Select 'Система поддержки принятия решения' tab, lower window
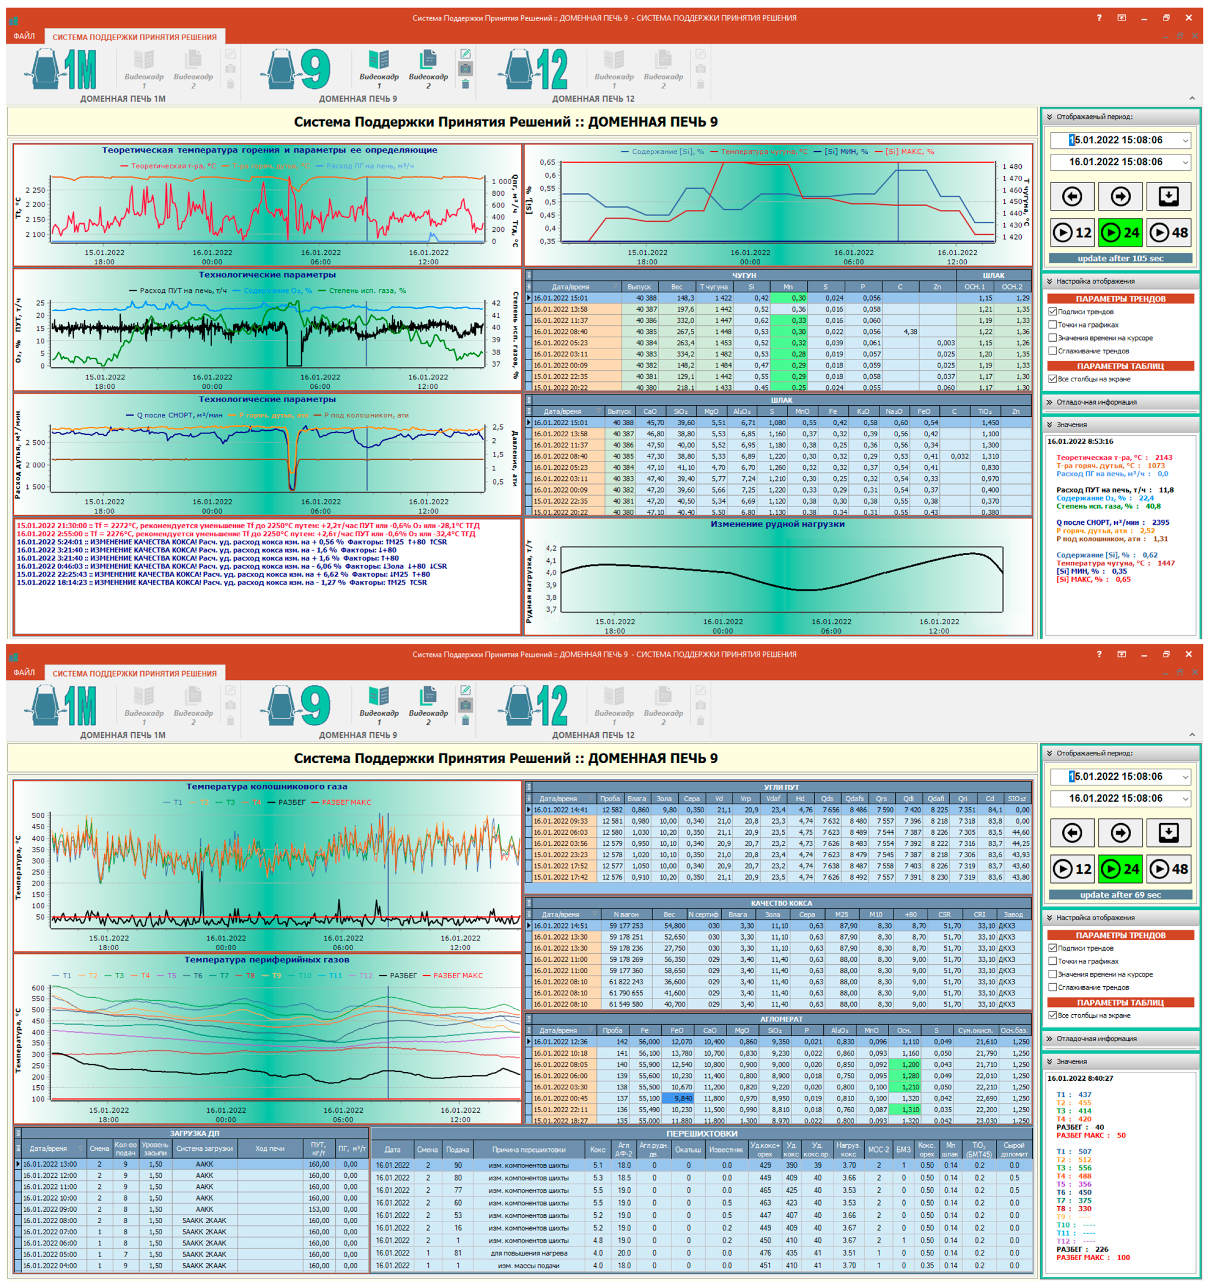This screenshot has height=1285, width=1208. coord(134,673)
